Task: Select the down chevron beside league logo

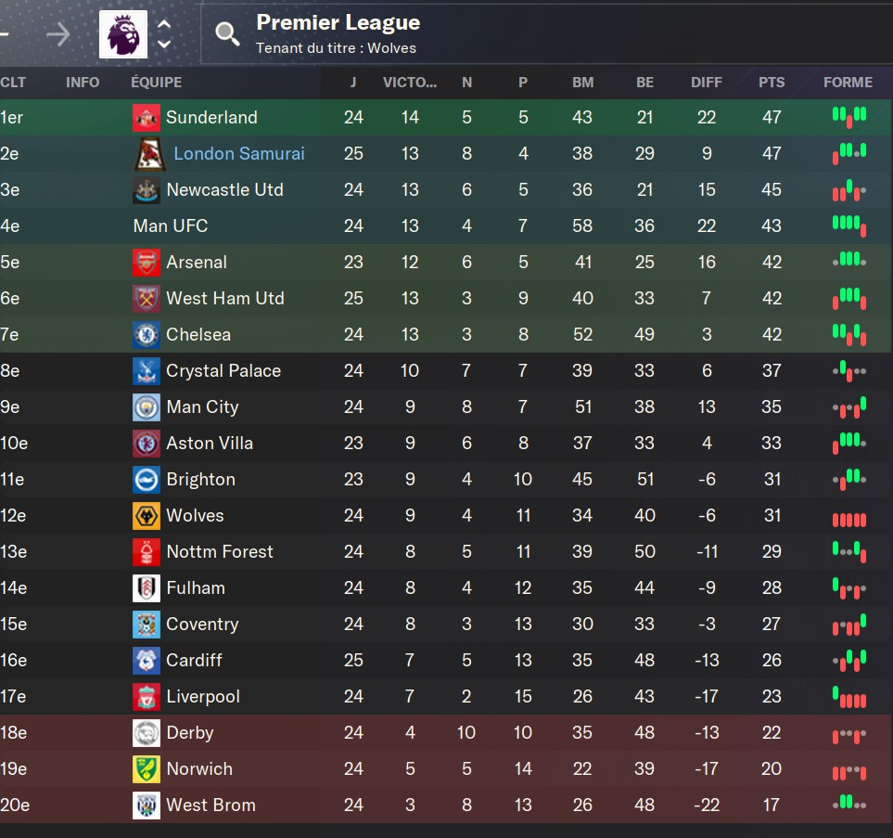Action: point(164,44)
